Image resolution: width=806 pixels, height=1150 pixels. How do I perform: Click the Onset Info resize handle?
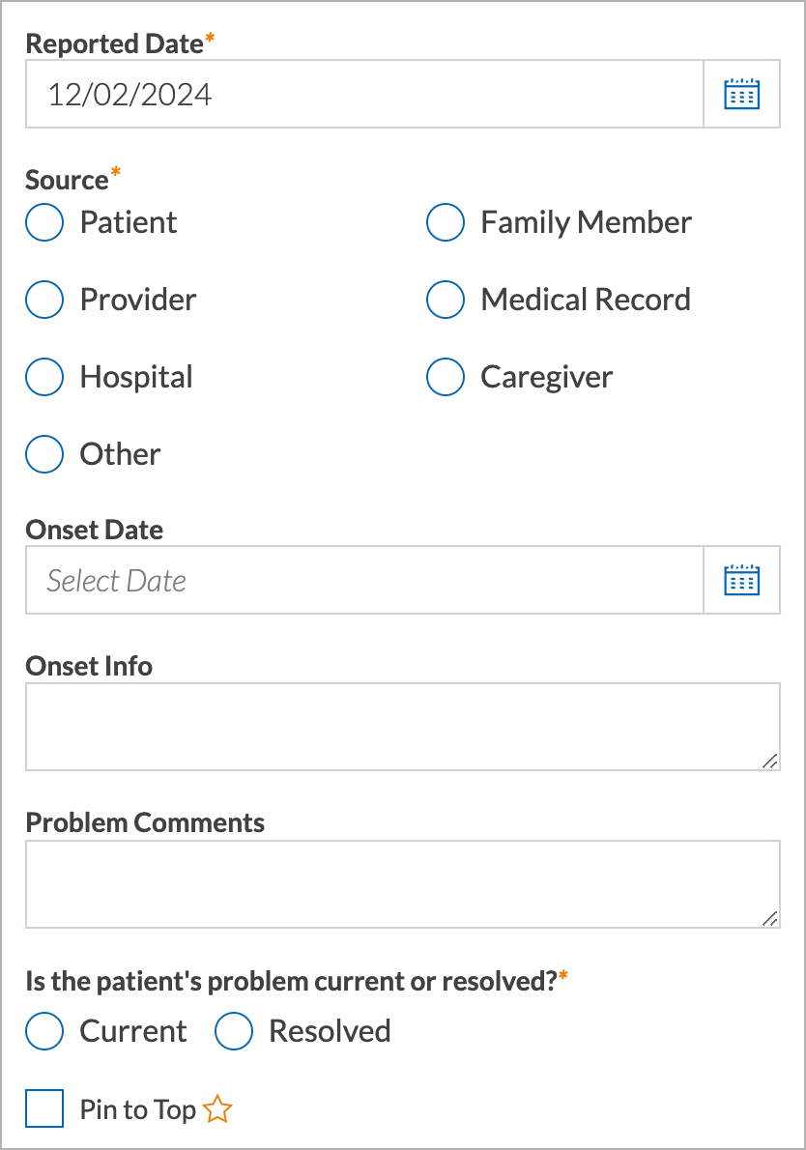pos(769,762)
